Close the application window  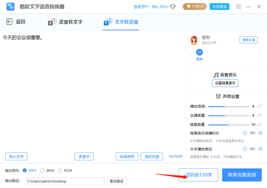259,7
